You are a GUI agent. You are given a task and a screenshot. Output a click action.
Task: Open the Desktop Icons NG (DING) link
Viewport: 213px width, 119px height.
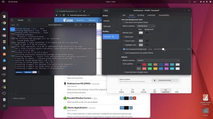79,84
